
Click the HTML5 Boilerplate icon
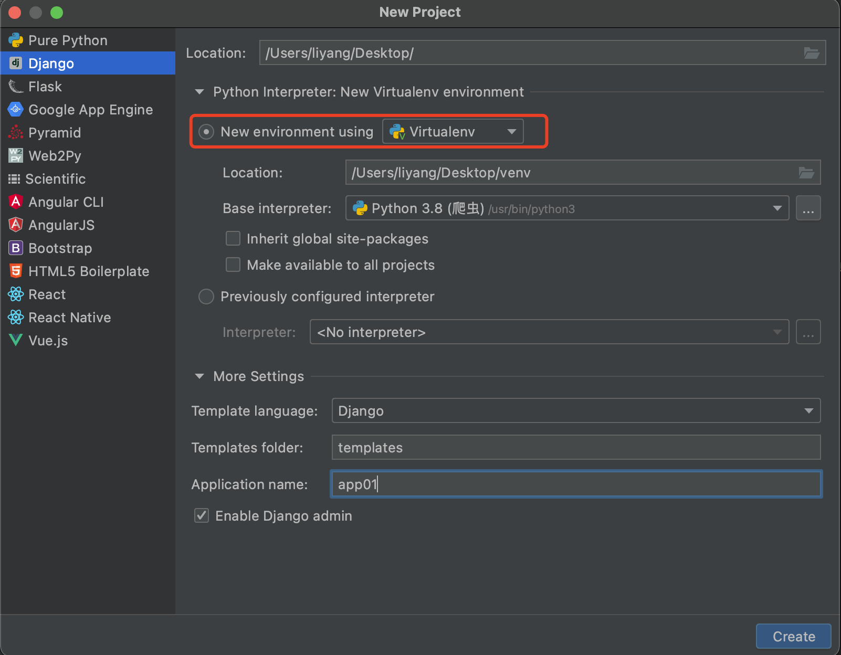click(x=16, y=271)
